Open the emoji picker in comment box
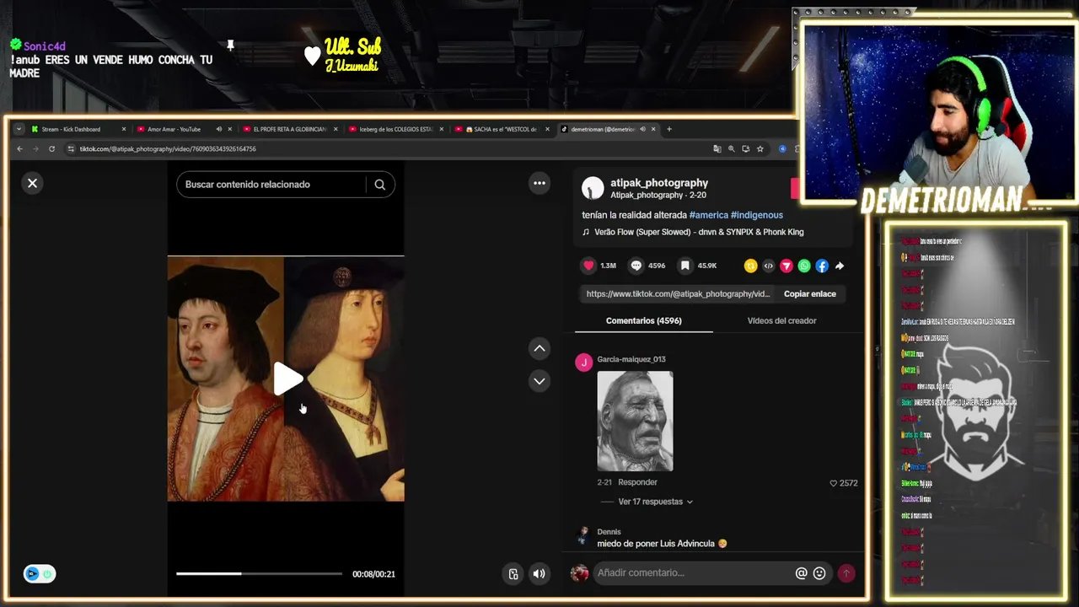 (x=819, y=573)
